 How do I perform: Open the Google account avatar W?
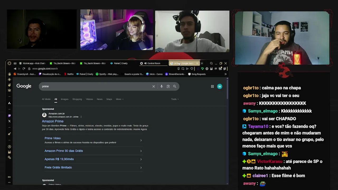(219, 86)
